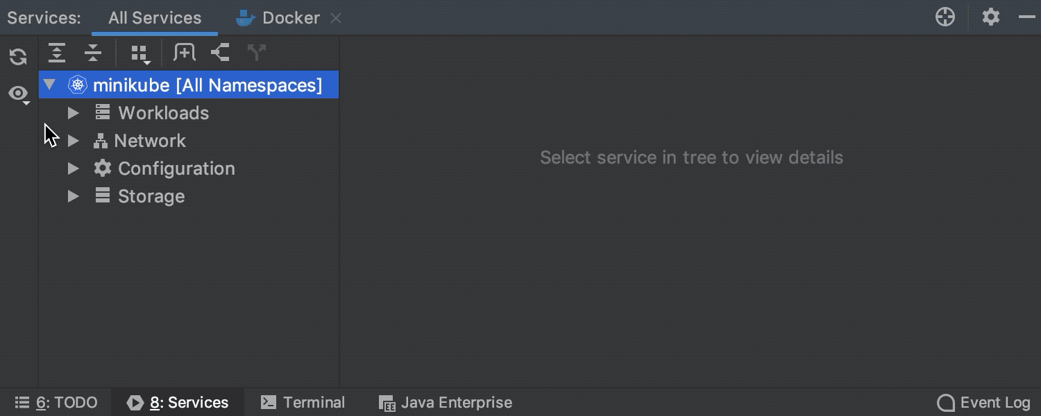The height and width of the screenshot is (416, 1041).
Task: Click Expand All icon in toolbar
Action: (x=57, y=53)
